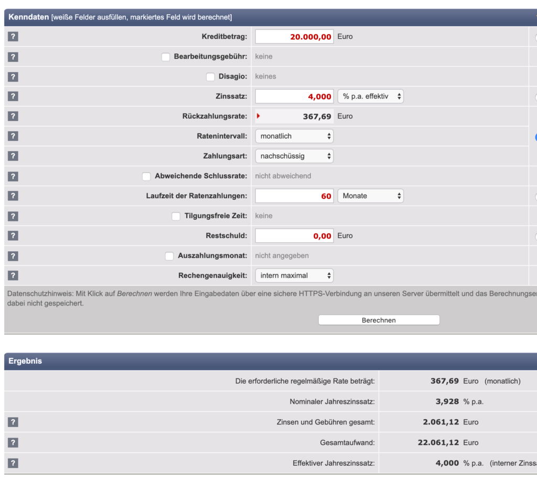Tick the Auszahlungsmonat checkbox
This screenshot has height=481, width=537.
coord(169,256)
